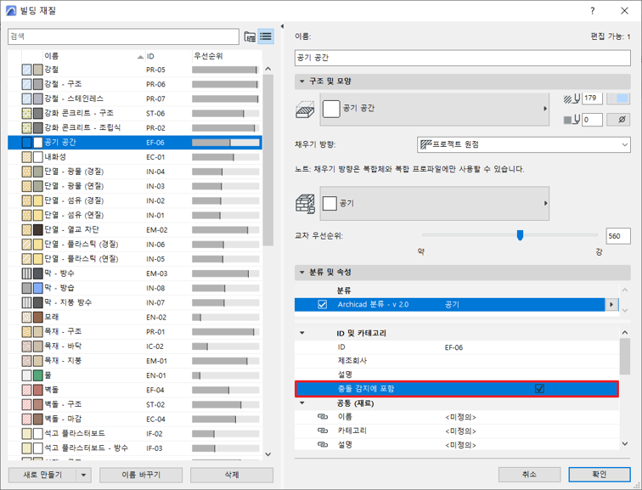Open 새로 만들기 dropdown arrow
The image size is (642, 490).
pos(83,476)
